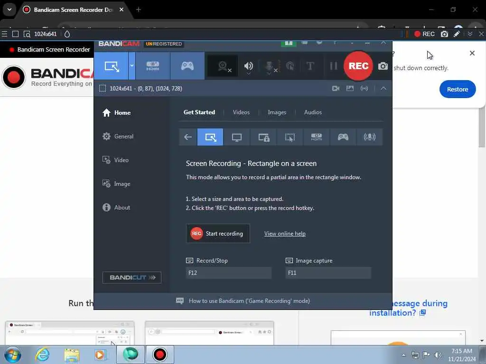This screenshot has width=486, height=364.
Task: Select the specific window lock mode icon
Action: click(x=263, y=137)
